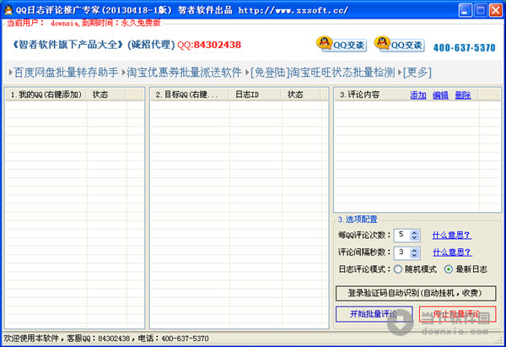Select 随机模式 radio button
The width and height of the screenshot is (506, 347).
point(398,269)
